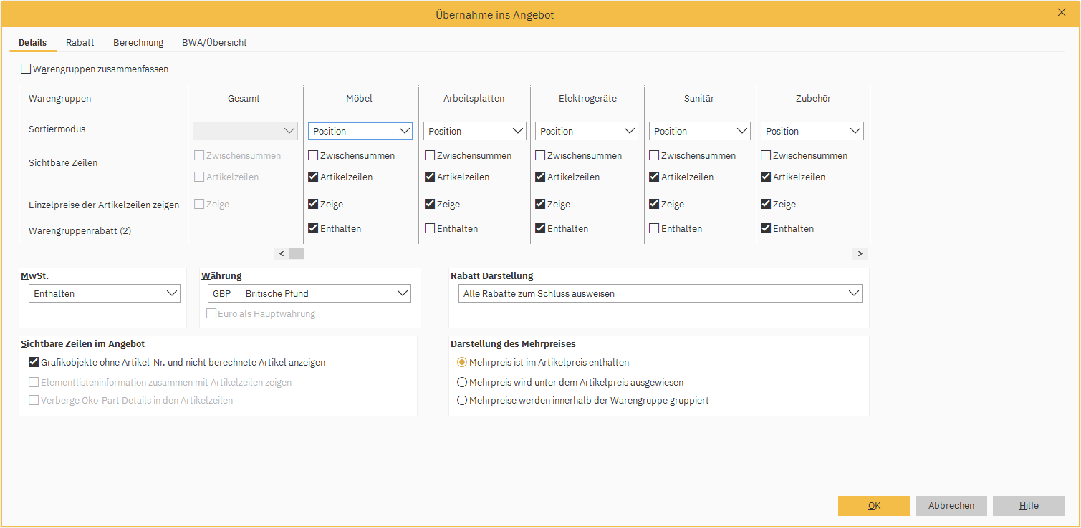Open the Möbel Sortiermodus dropdown
Screen dimensions: 1081x528
point(360,131)
